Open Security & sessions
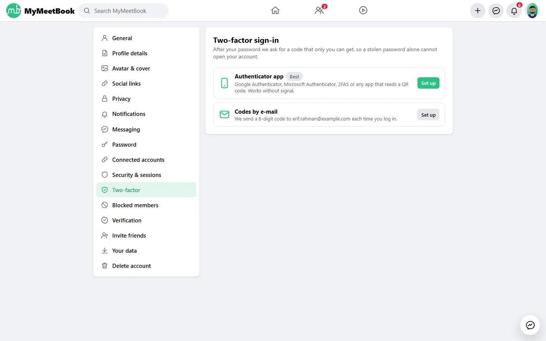The image size is (546, 341). pyautogui.click(x=146, y=175)
